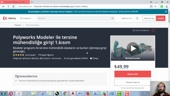Open the browser hamburger menu
This screenshot has height=96, width=170.
(x=151, y=2)
